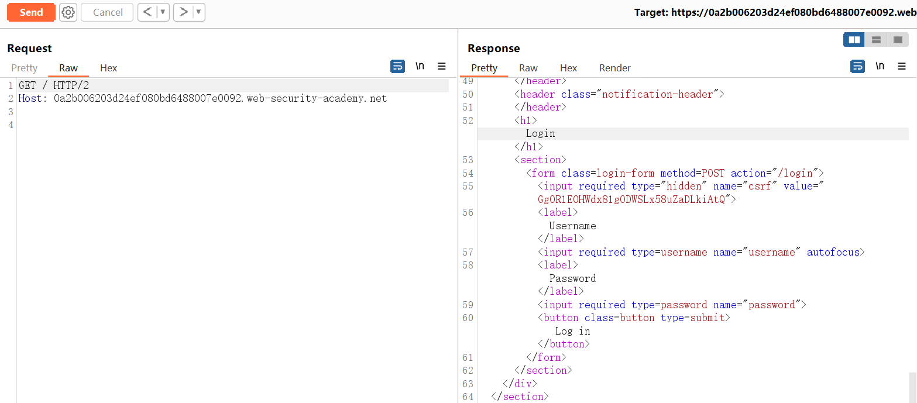Go back to previous request in history
This screenshot has width=917, height=403.
[x=147, y=12]
